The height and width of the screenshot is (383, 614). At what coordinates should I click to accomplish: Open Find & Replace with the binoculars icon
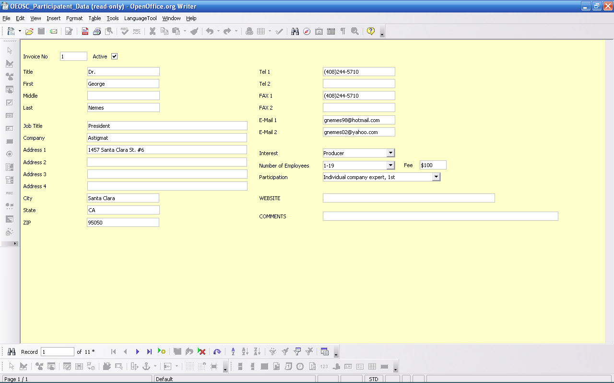[x=295, y=31]
